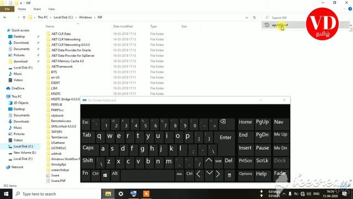Screen dimensions: 353x199
Task: Open the View ribbon tab
Action: tap(51, 9)
